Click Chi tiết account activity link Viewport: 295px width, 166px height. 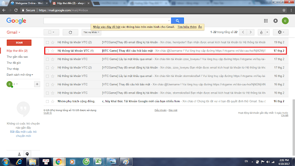coord(285,116)
